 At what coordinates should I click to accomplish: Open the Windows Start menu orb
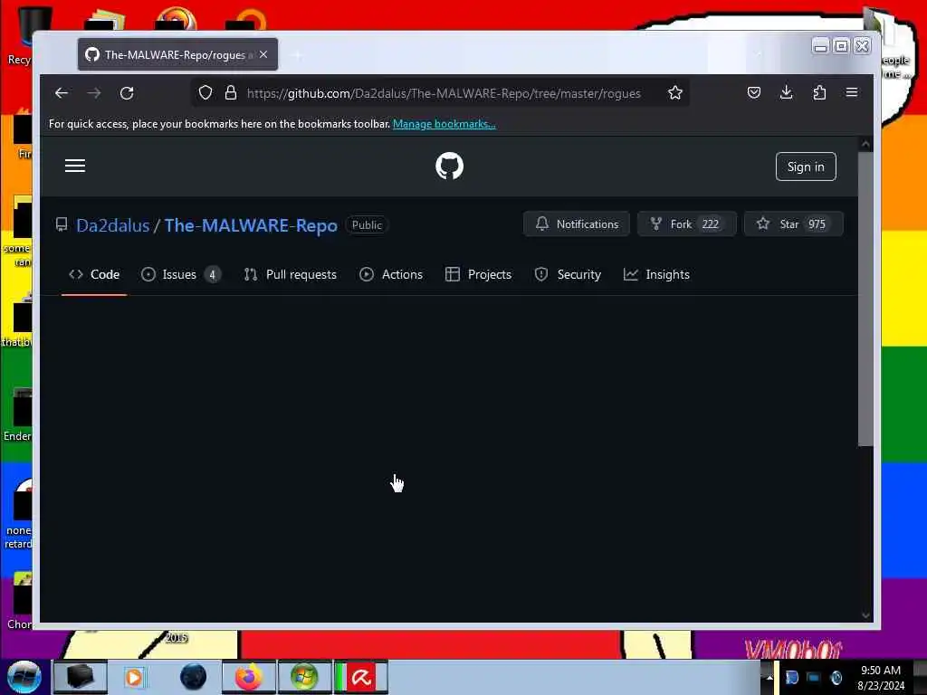click(24, 677)
